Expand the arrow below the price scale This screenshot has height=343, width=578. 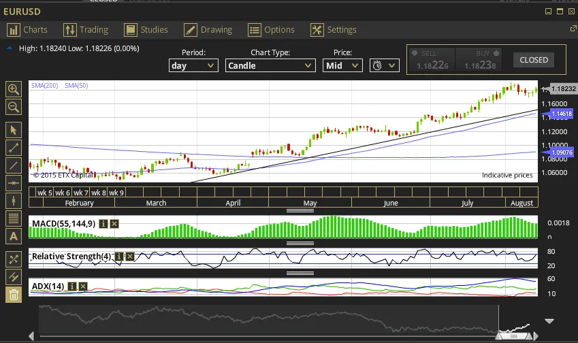click(549, 321)
